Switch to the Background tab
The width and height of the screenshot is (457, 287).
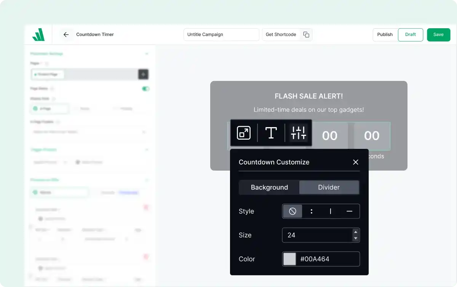click(269, 187)
